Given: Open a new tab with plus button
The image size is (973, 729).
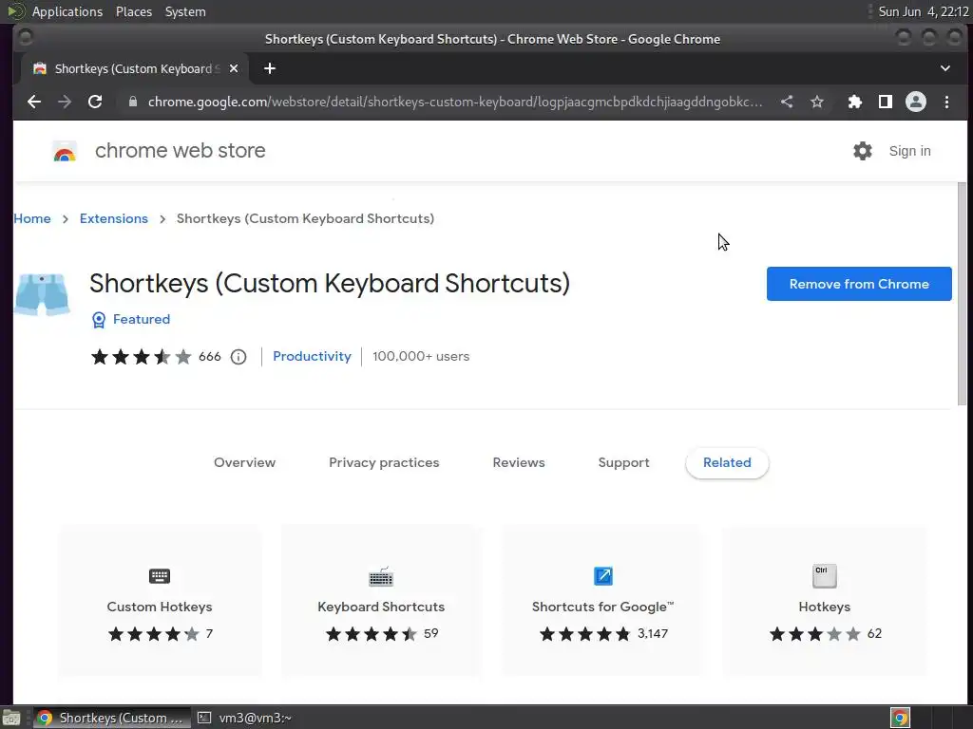Looking at the screenshot, I should pos(269,68).
